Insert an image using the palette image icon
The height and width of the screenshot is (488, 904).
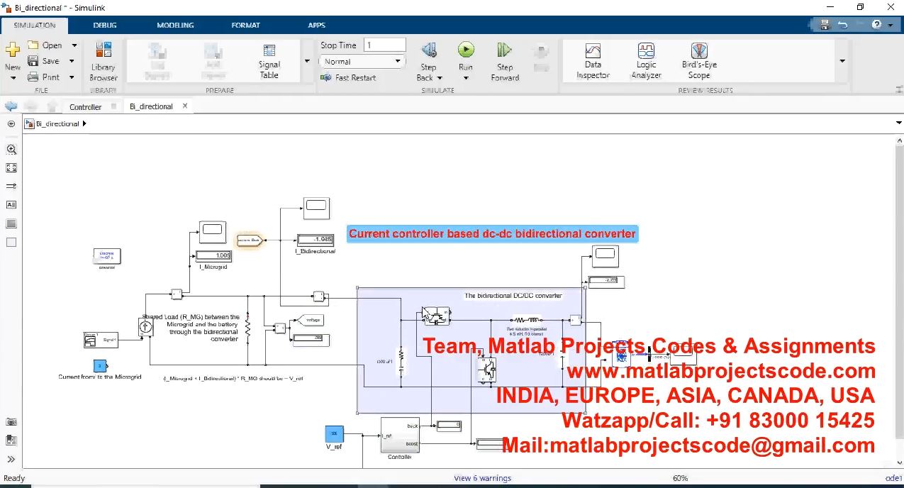pos(11,223)
